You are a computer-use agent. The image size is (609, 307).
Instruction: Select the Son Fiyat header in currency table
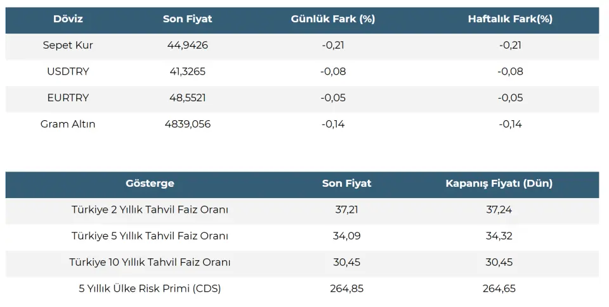click(x=188, y=19)
